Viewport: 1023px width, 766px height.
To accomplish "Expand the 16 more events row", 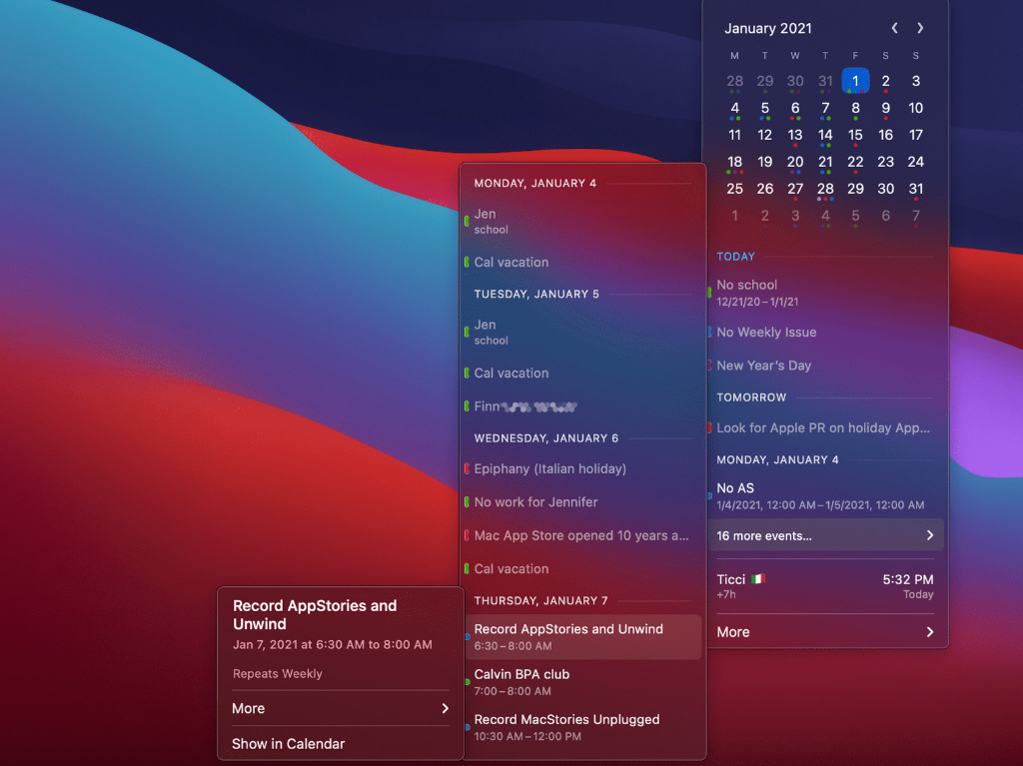I will tap(825, 535).
